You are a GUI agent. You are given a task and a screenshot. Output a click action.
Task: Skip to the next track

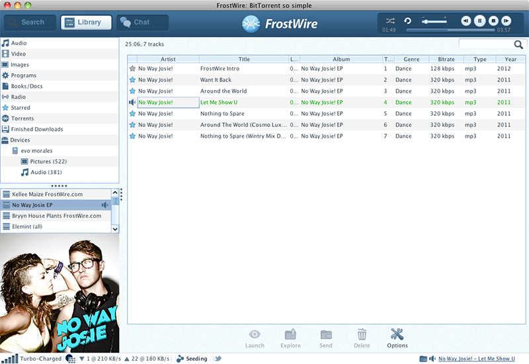click(x=506, y=21)
